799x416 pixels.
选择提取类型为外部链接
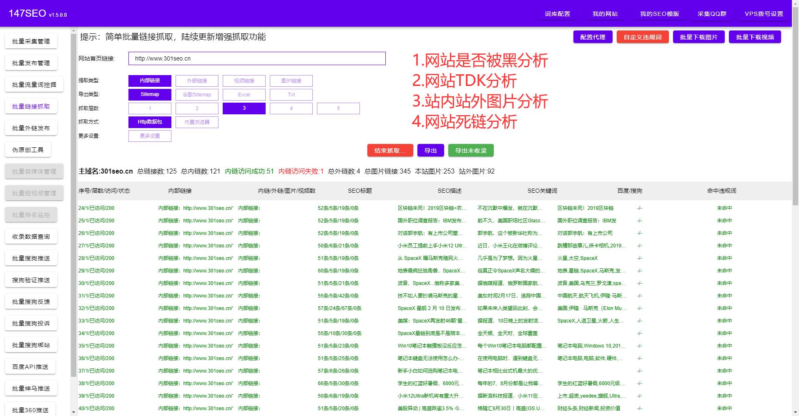click(x=197, y=81)
